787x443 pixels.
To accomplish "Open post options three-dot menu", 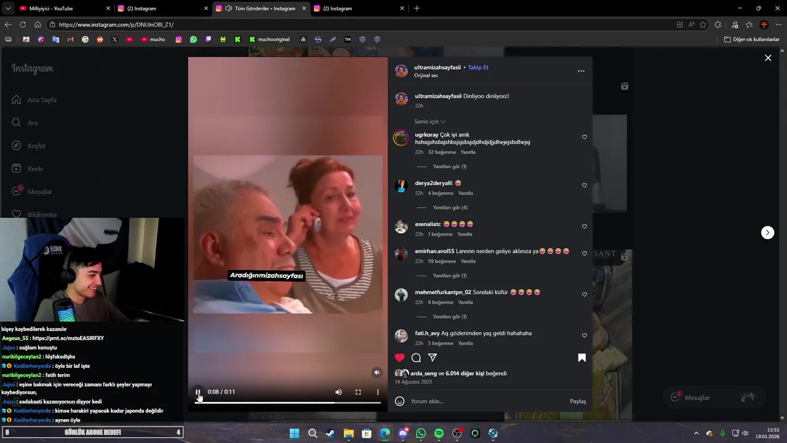I will [581, 71].
